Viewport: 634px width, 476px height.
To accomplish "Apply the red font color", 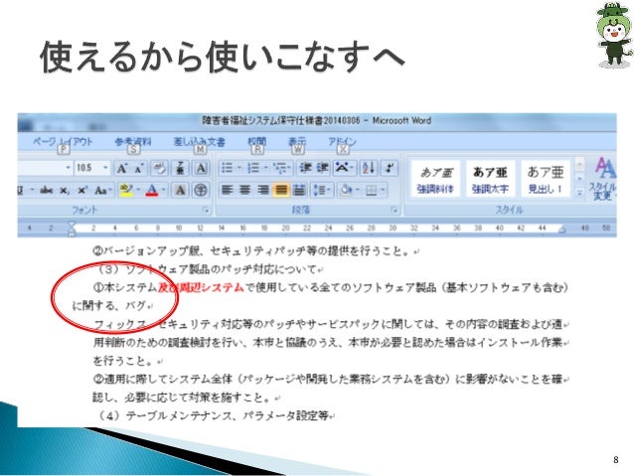I will coord(152,190).
